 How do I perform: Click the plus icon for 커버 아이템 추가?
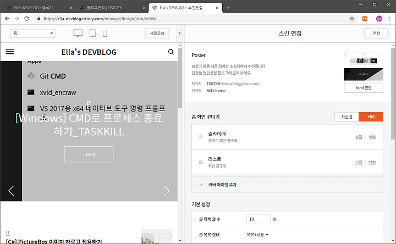coord(201,185)
